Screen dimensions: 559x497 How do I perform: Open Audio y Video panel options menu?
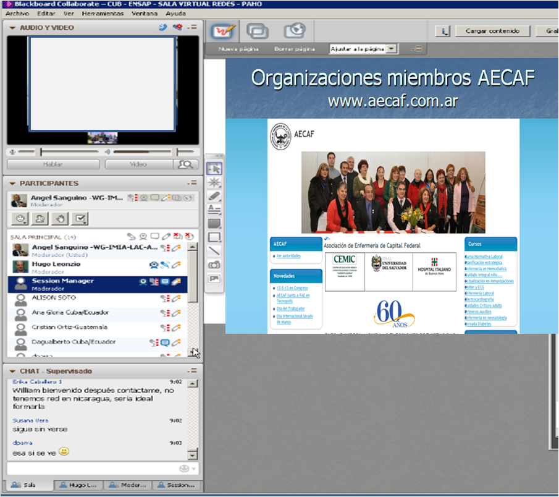click(192, 27)
